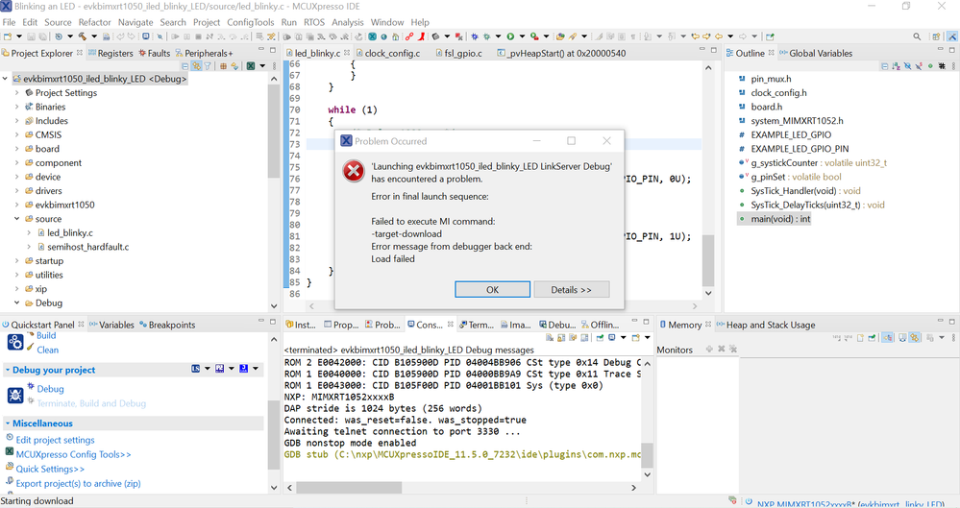The image size is (960, 508).
Task: Click horizontal scrollbar of the console
Action: (349, 487)
